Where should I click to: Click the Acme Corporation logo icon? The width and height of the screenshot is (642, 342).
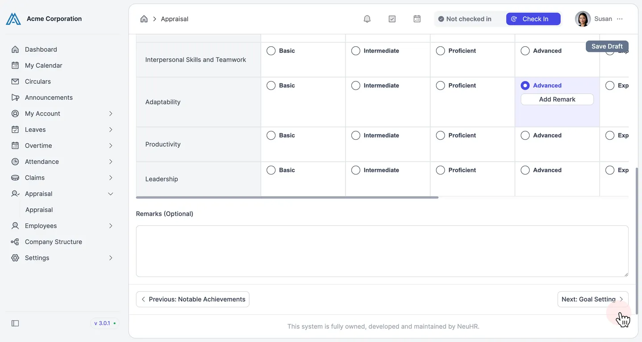click(x=13, y=19)
